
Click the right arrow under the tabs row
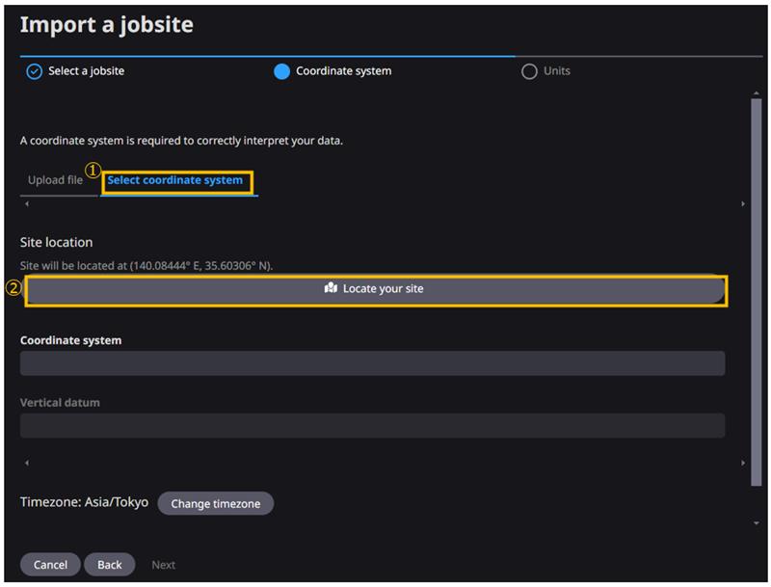click(742, 203)
